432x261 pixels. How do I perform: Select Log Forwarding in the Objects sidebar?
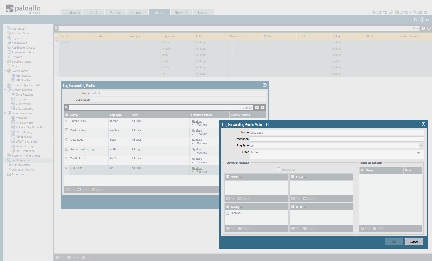21,160
